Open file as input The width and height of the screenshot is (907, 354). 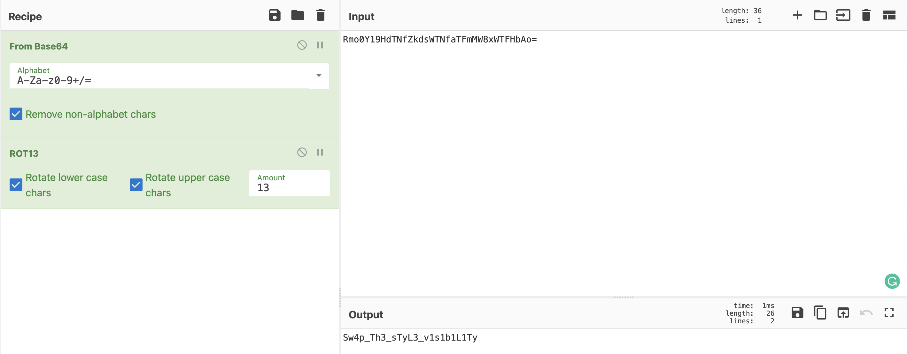843,15
